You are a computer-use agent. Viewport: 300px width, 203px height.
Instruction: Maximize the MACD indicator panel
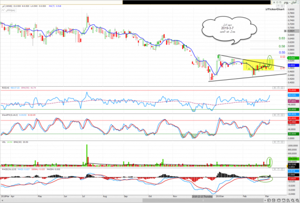[x=278, y=169]
